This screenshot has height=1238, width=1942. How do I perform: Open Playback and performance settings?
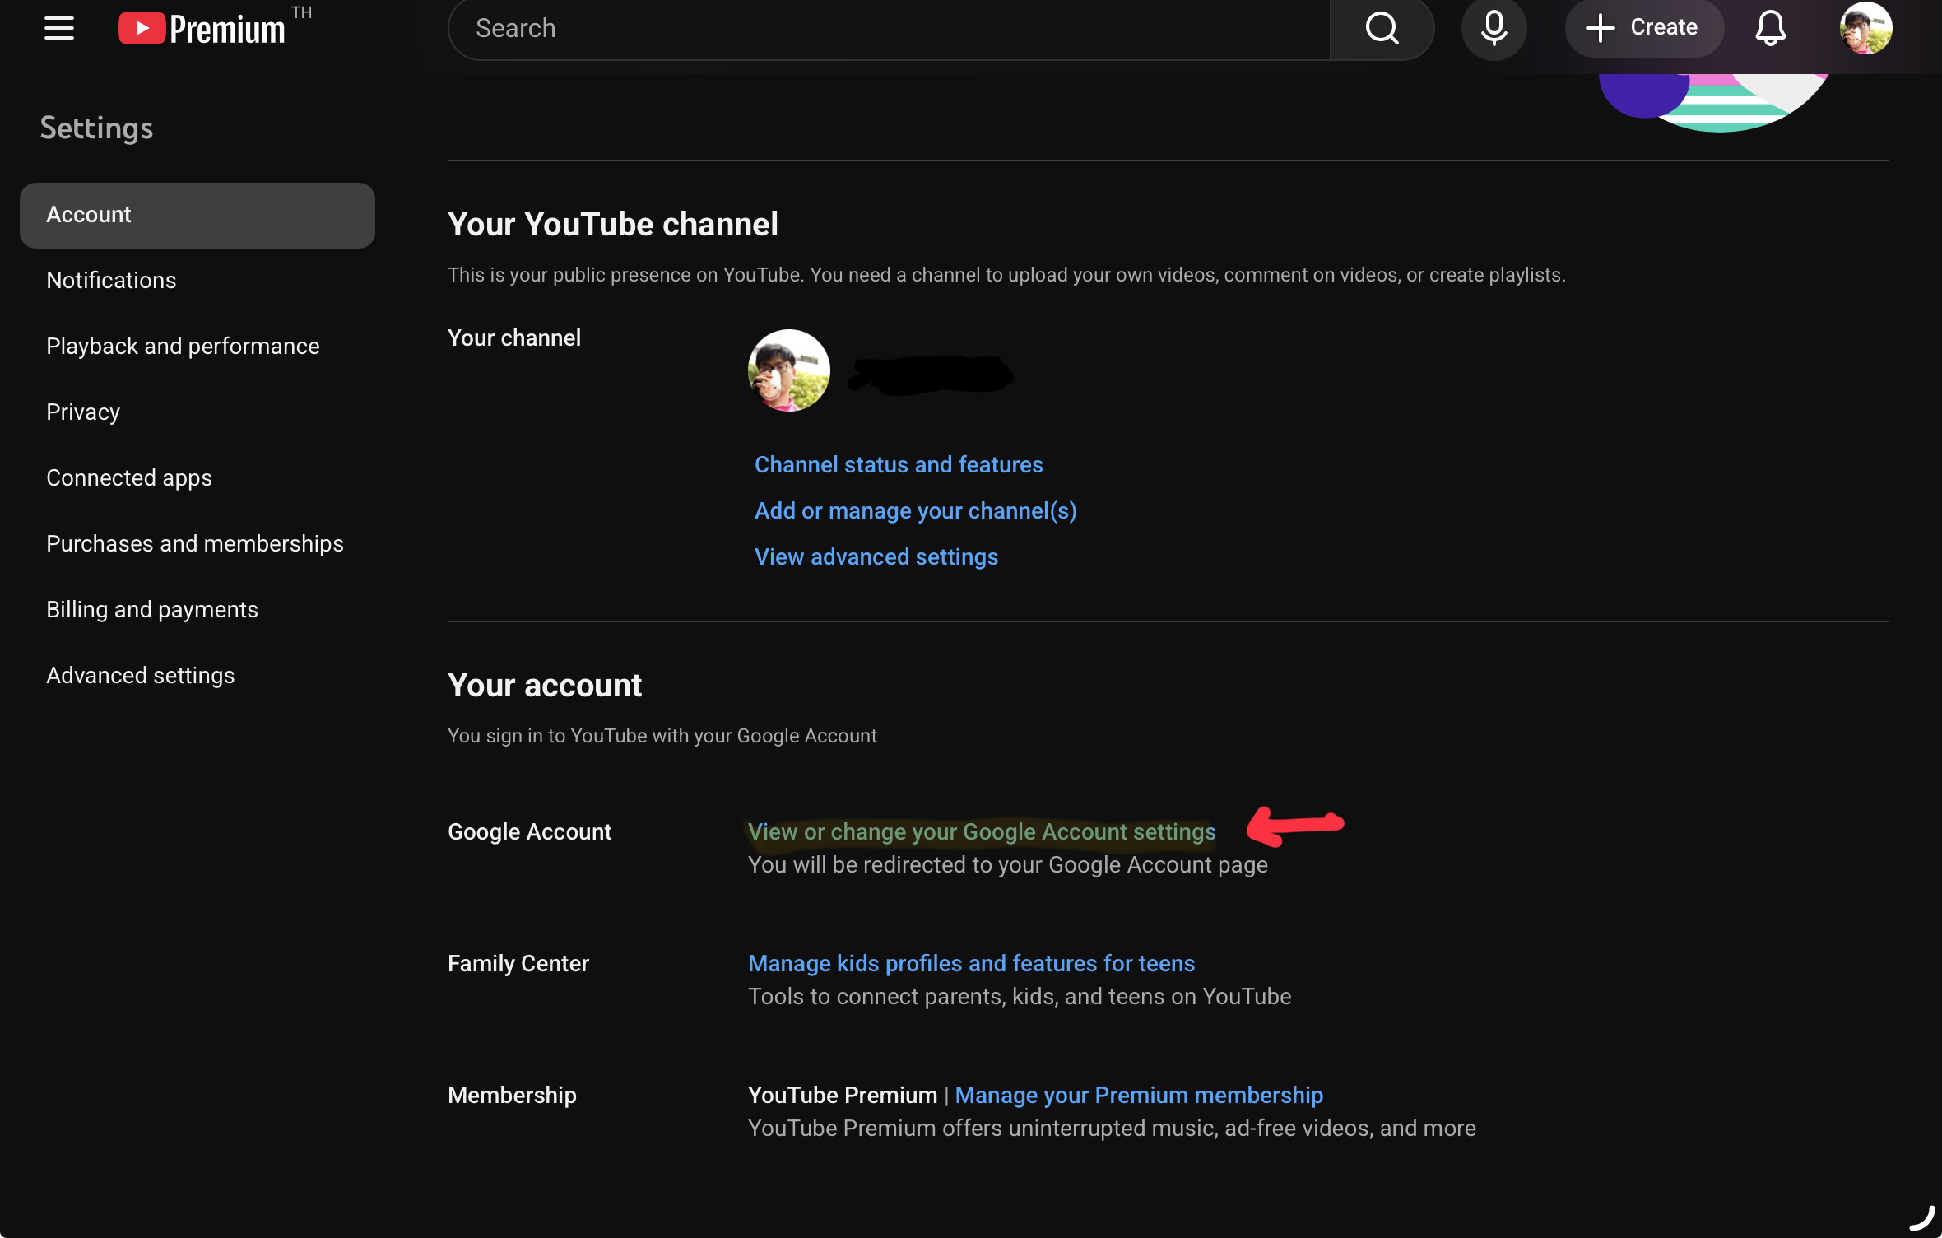point(183,347)
